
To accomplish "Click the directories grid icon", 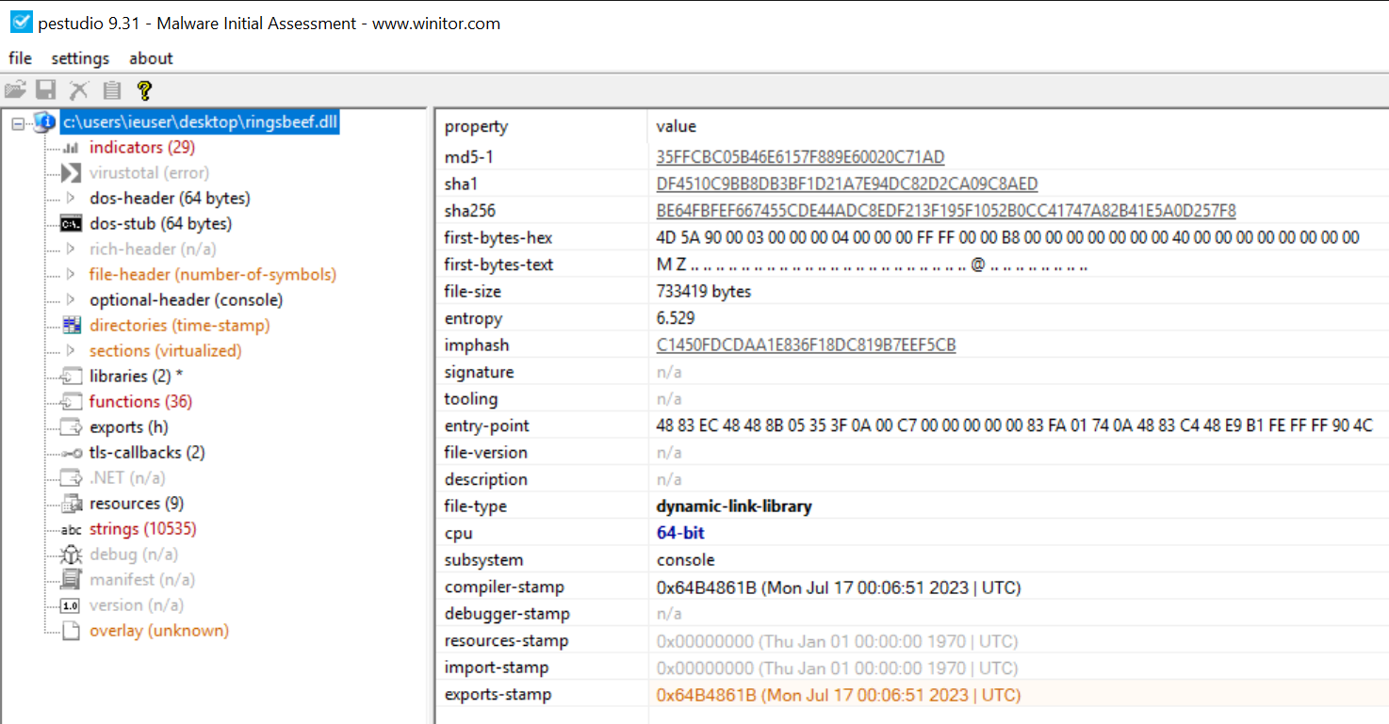I will pos(72,326).
